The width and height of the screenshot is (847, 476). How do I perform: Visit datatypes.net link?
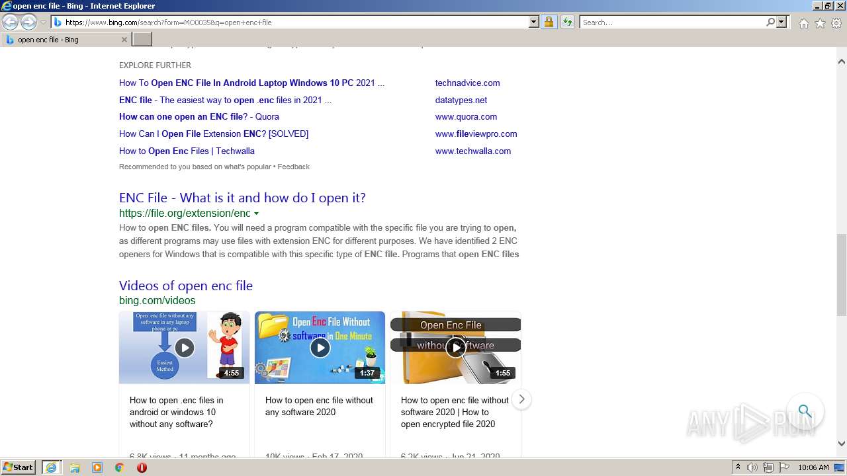click(461, 100)
